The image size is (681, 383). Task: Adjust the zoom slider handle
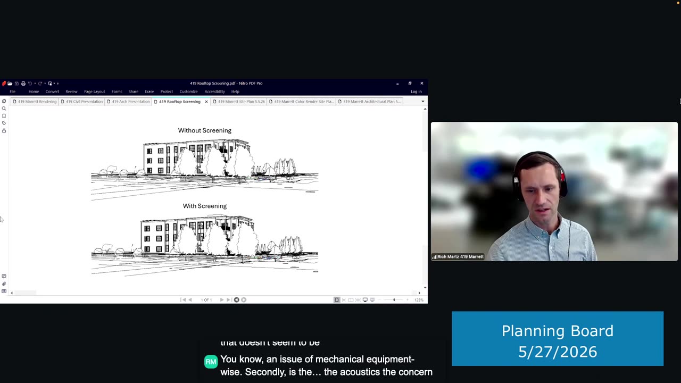coord(394,299)
